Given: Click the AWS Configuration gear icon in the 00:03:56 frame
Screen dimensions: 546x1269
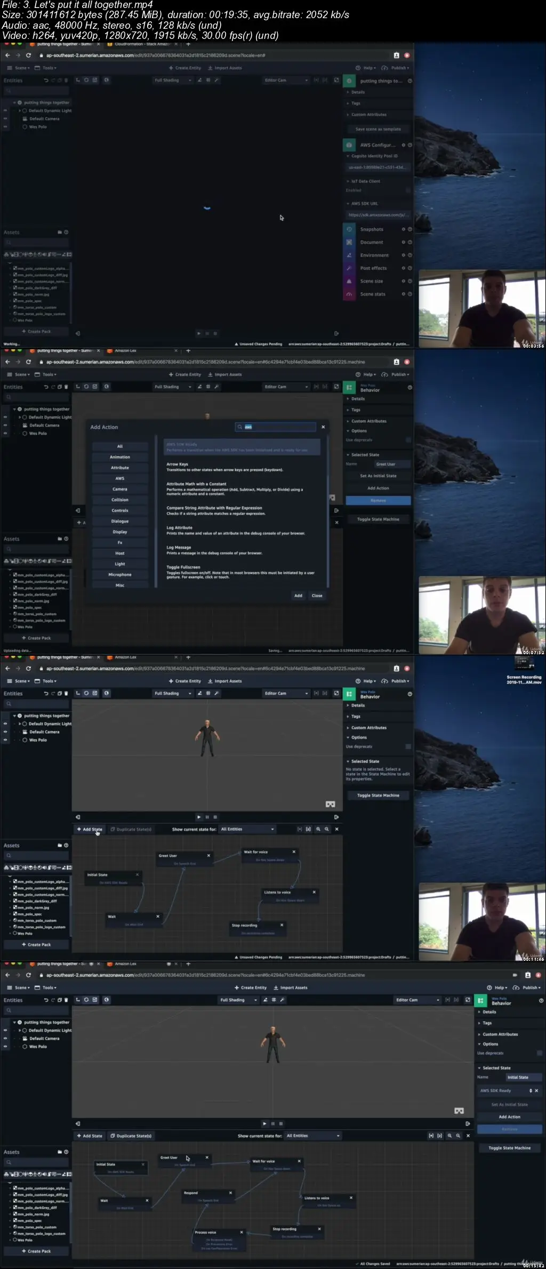Looking at the screenshot, I should [x=404, y=145].
